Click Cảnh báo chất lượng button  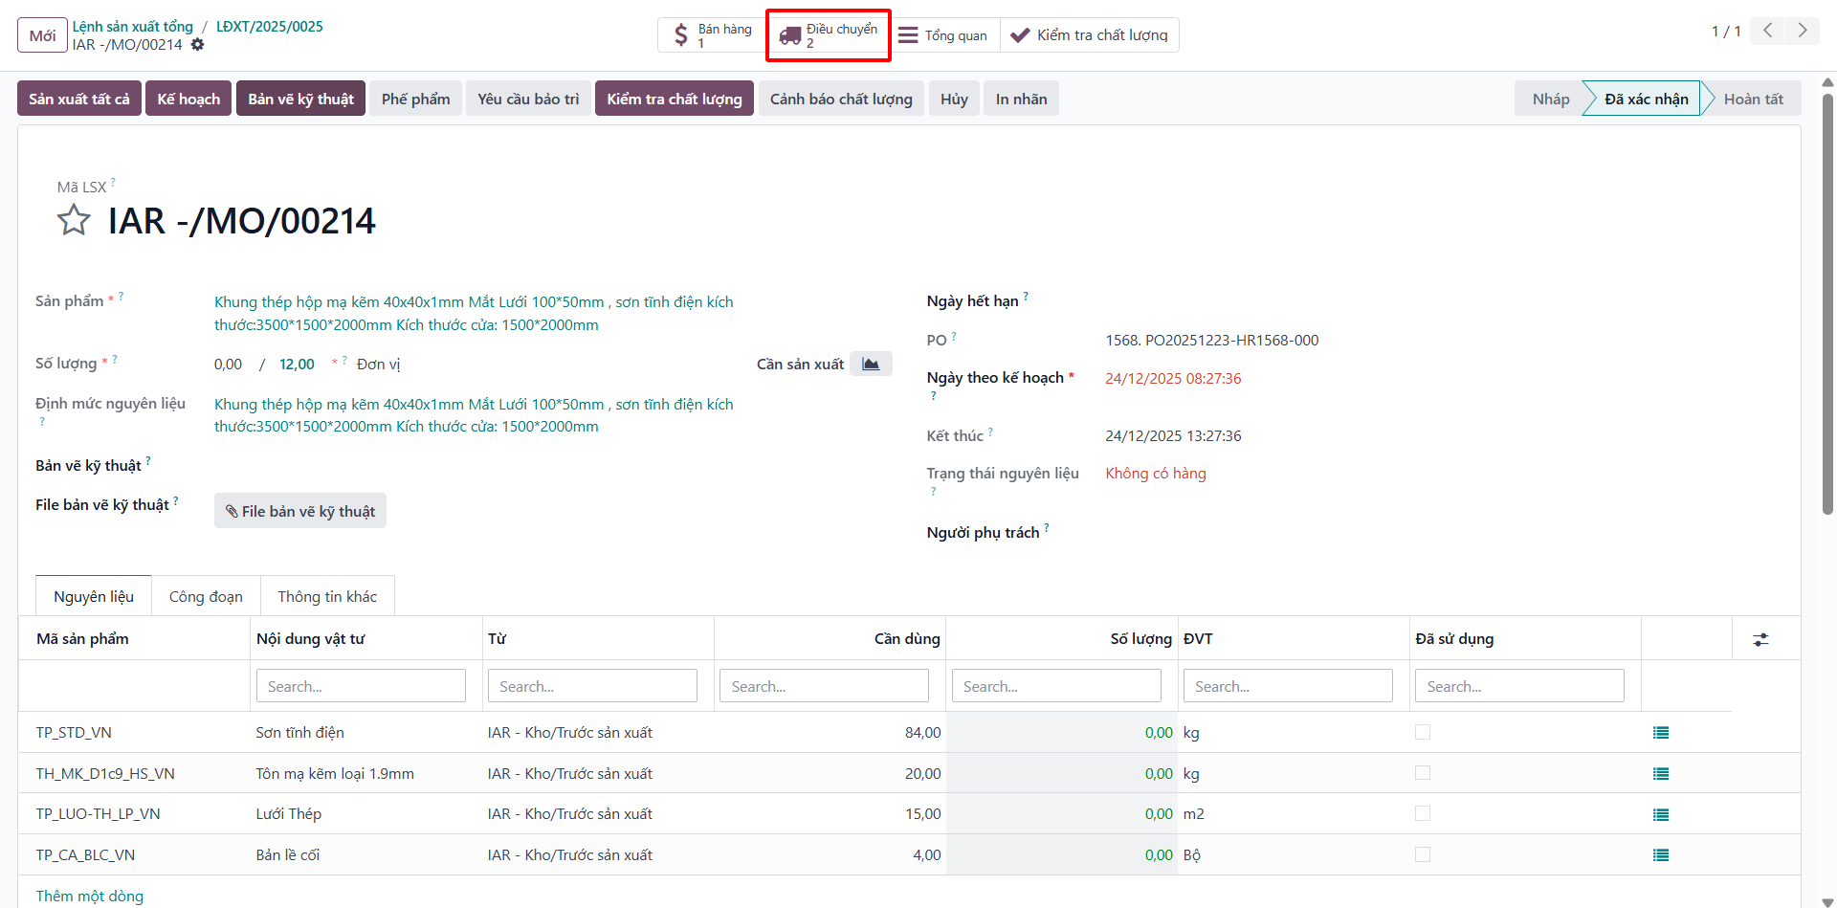coord(841,99)
